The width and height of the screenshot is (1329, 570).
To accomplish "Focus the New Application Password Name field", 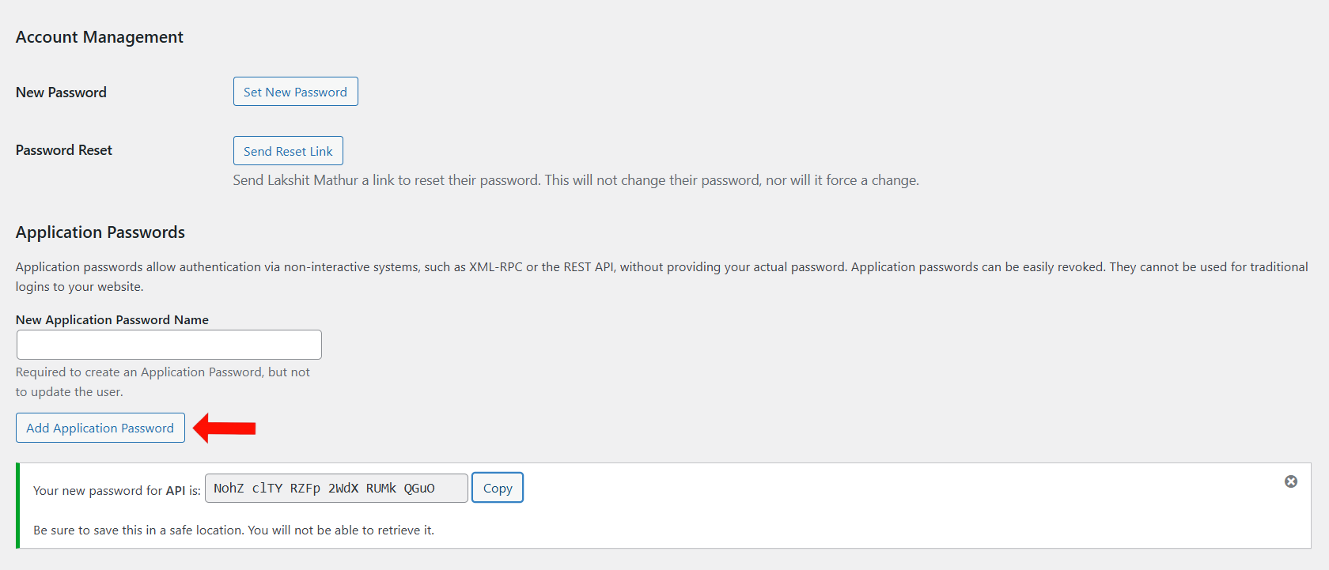I will [168, 345].
